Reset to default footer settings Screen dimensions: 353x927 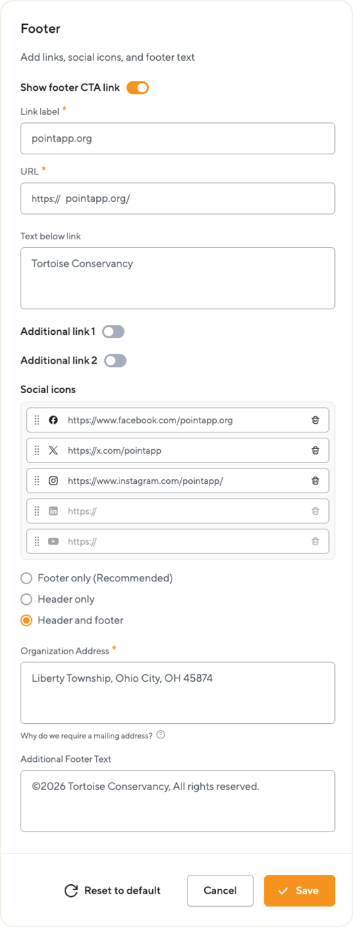tap(112, 891)
